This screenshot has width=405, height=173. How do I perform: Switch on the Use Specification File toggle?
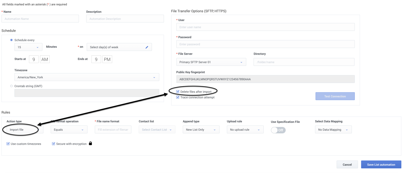tap(278, 130)
